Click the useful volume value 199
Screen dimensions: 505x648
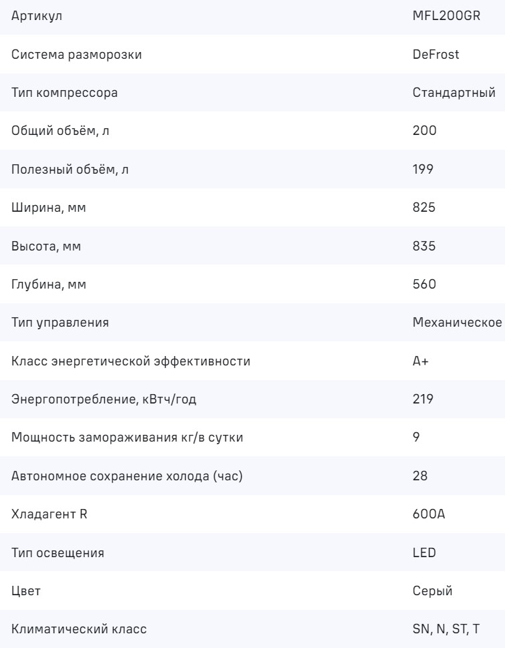tap(424, 169)
